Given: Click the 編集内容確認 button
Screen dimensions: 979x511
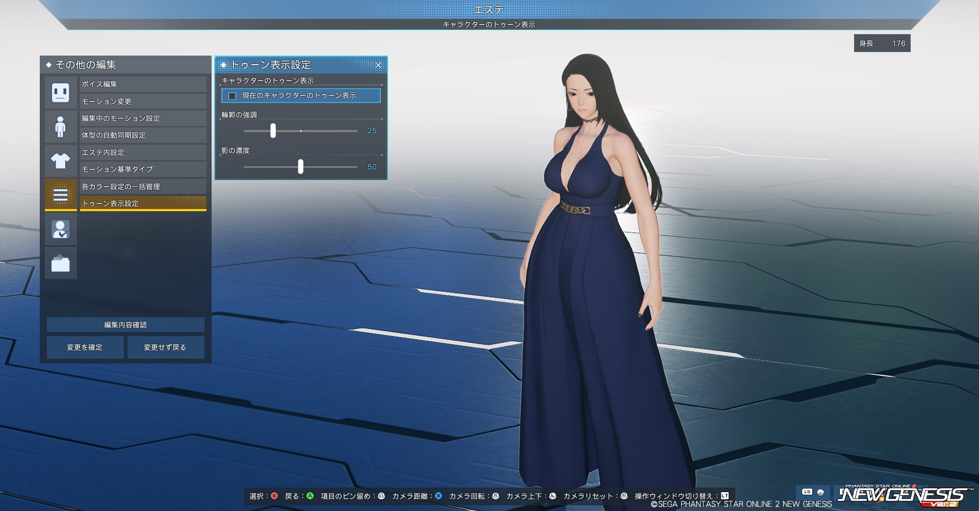Looking at the screenshot, I should tap(125, 325).
